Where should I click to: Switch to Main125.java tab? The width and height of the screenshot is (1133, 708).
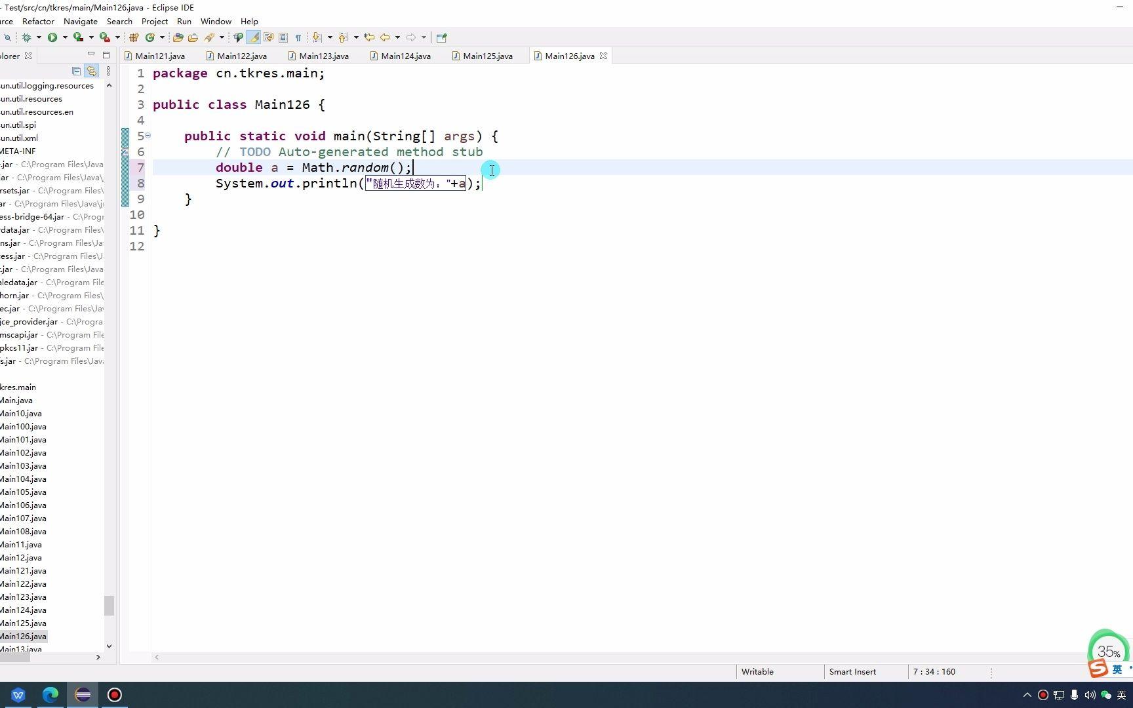pos(483,56)
